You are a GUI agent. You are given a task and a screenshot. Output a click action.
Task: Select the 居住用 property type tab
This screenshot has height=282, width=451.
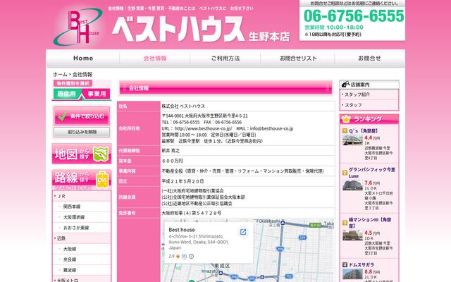click(x=67, y=94)
